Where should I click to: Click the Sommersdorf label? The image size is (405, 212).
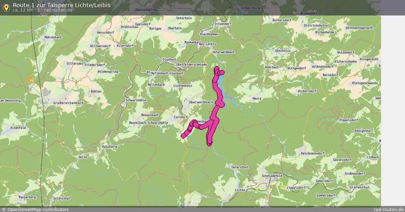pos(326,196)
